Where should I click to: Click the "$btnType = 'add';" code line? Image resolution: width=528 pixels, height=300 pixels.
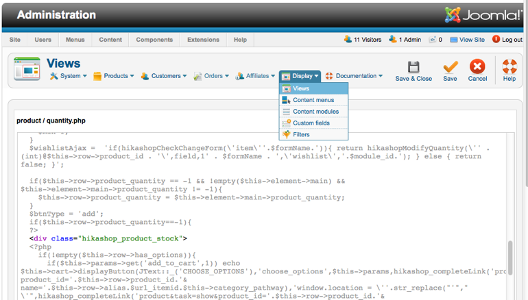point(67,214)
